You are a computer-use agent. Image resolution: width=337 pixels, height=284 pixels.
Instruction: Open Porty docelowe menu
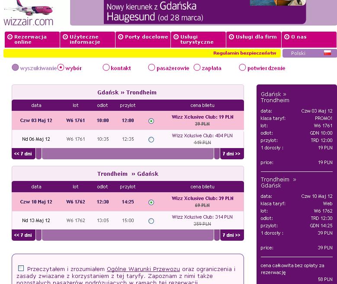pyautogui.click(x=143, y=39)
